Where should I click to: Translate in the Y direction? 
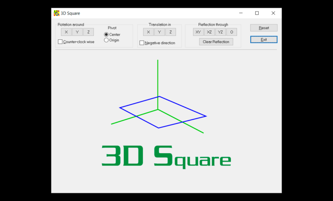point(159,32)
